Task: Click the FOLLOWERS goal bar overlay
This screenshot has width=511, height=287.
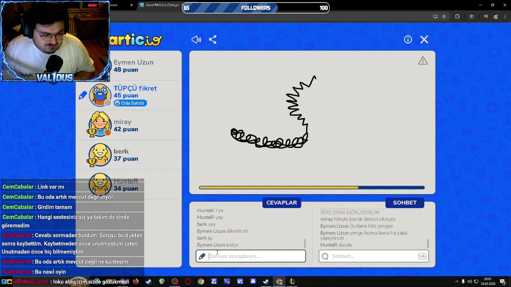Action: click(255, 8)
